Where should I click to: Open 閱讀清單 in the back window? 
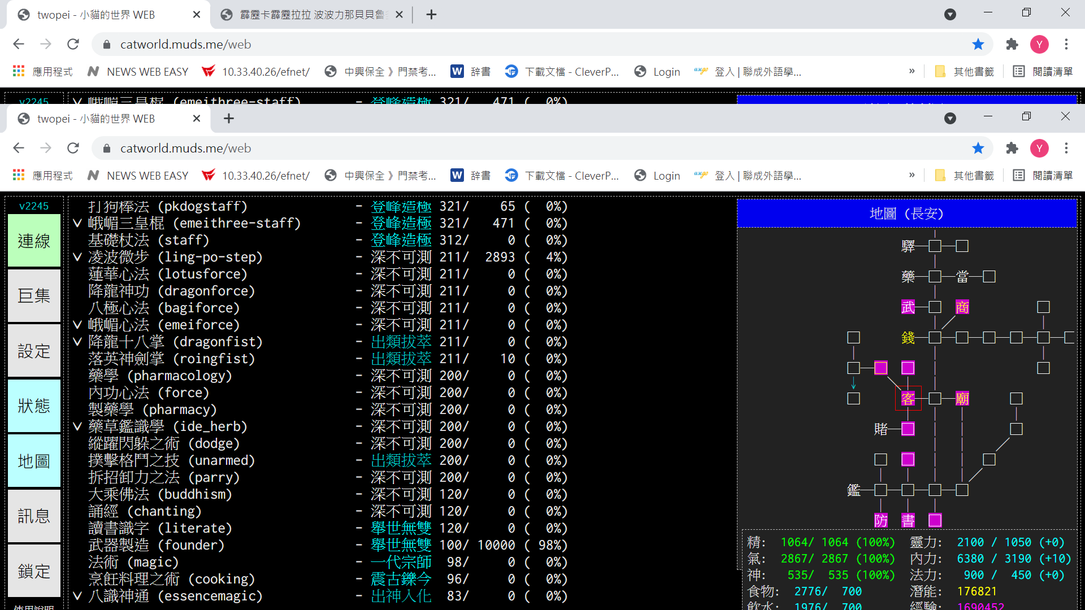click(x=1043, y=71)
